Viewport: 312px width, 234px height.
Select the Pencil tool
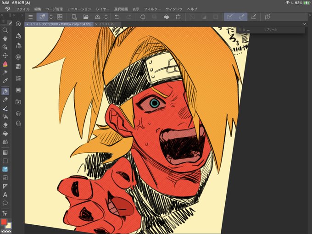tap(5, 100)
